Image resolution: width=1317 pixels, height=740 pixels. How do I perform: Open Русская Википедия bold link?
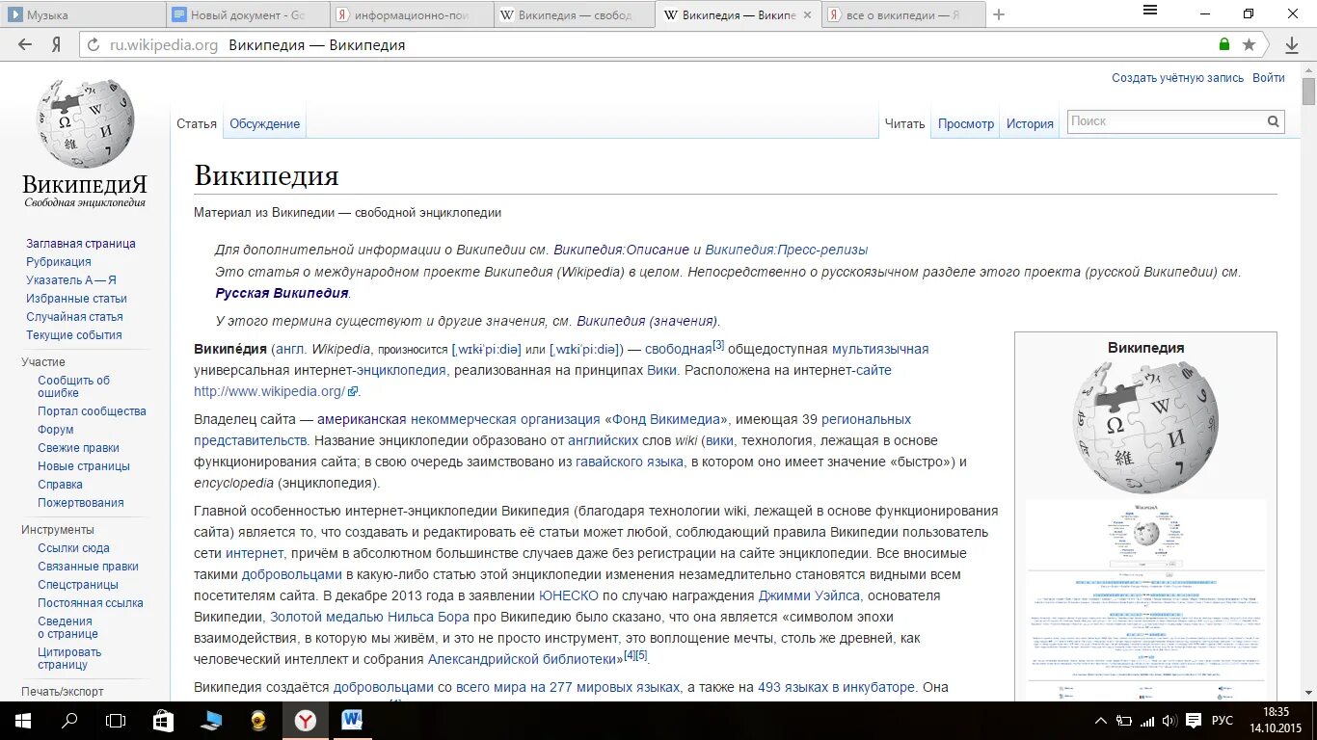point(282,293)
